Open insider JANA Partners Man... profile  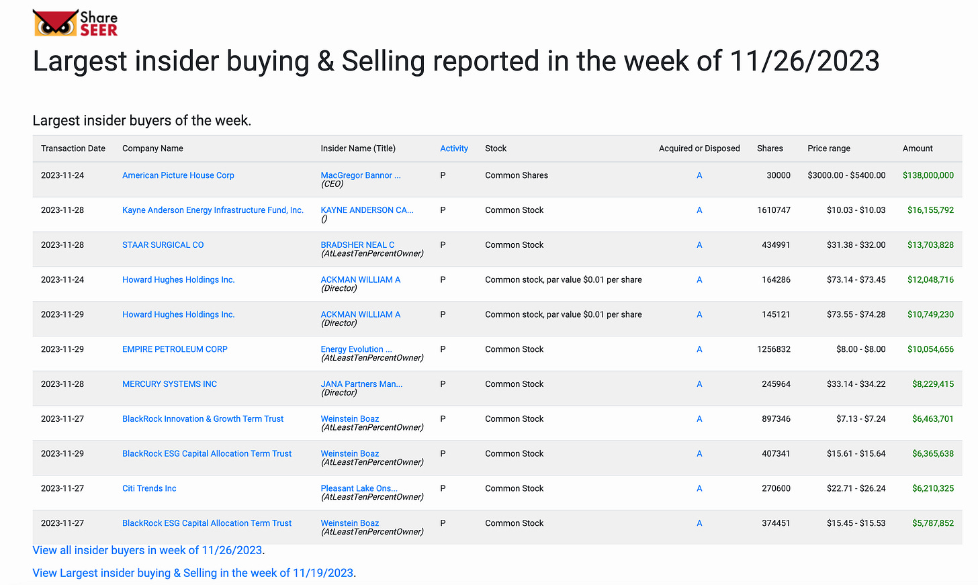[361, 384]
